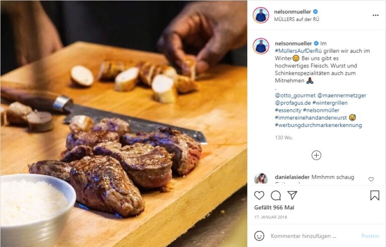Visit the @otto_gourmet profile mention

coord(295,95)
